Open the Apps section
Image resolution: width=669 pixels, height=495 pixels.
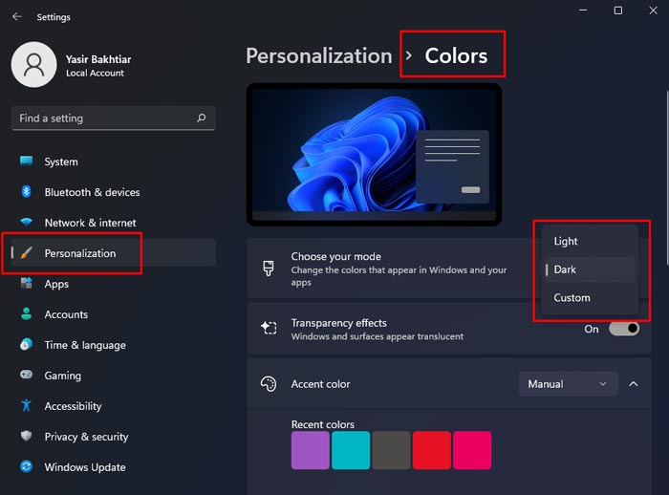[113, 284]
